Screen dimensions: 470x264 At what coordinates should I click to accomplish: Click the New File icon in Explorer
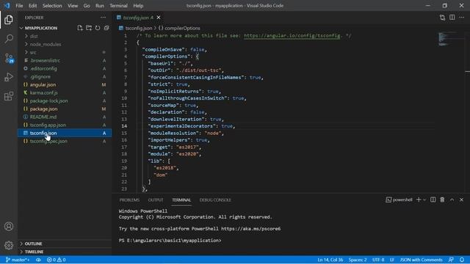[x=80, y=28]
